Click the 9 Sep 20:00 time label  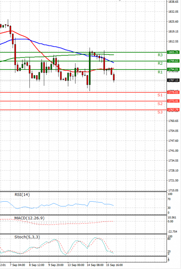(x=56, y=265)
